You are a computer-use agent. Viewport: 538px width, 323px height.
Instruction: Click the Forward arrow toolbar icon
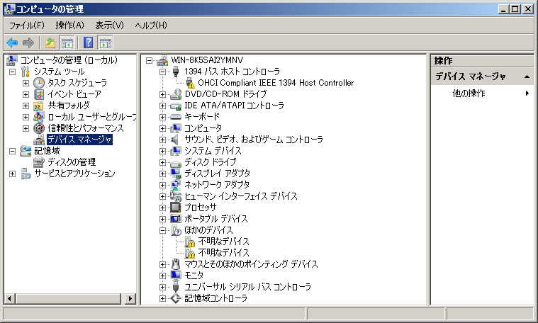28,43
